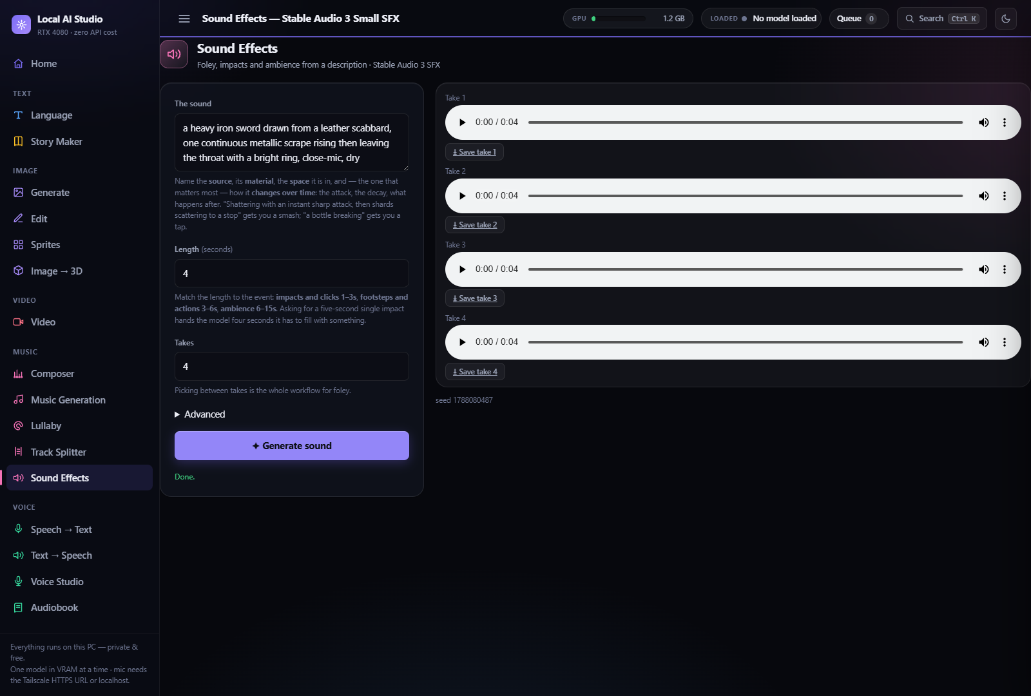This screenshot has width=1031, height=696.
Task: Go to Voice Studio page
Action: click(x=79, y=581)
